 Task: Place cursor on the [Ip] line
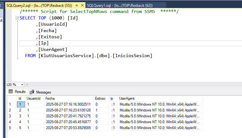pos(43,43)
